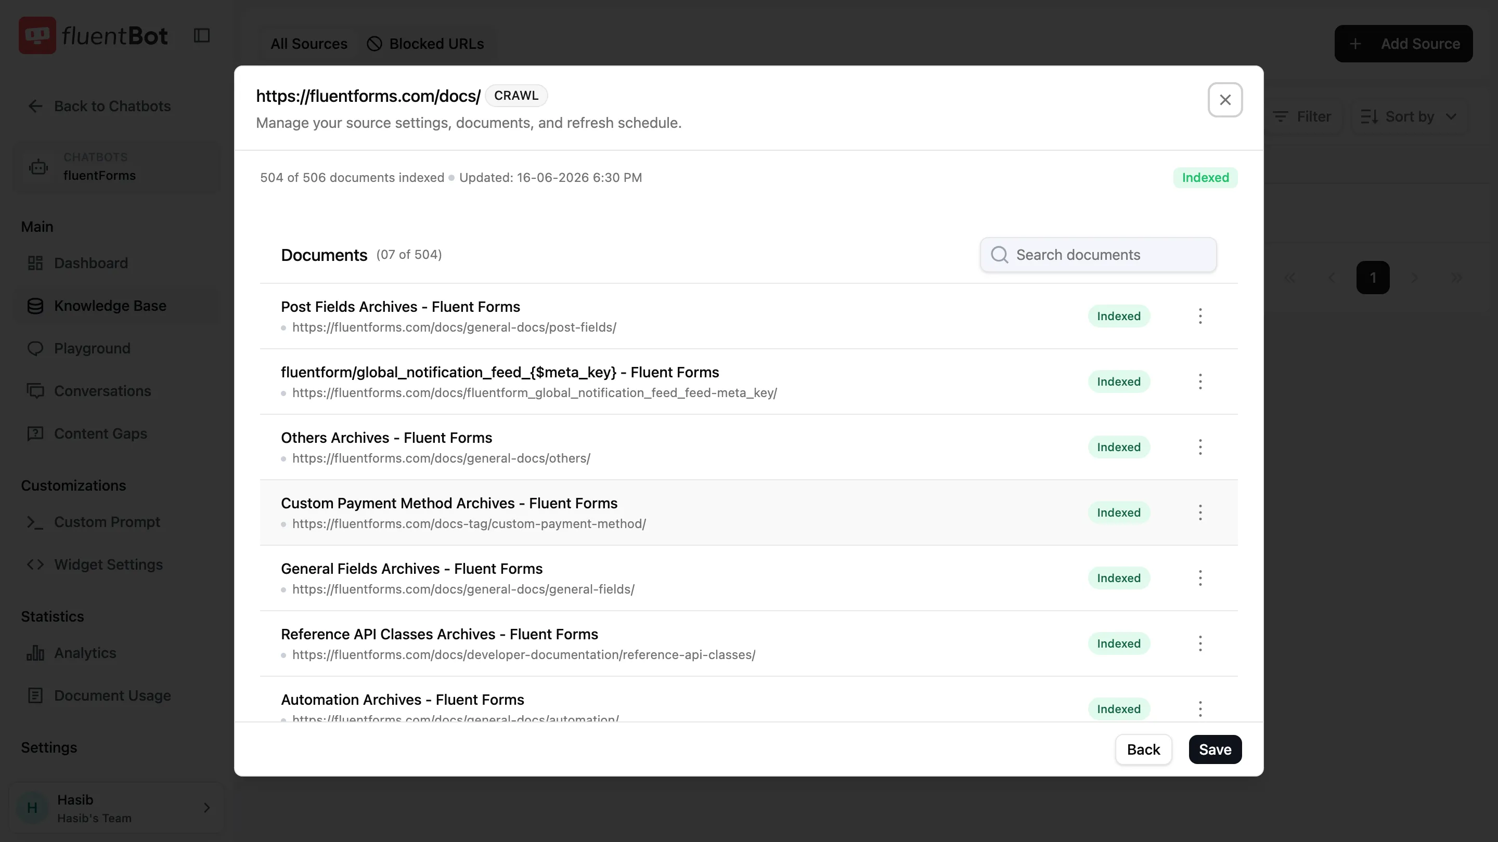The height and width of the screenshot is (842, 1498).
Task: Click the general-docs/others/ URL
Action: pos(441,458)
